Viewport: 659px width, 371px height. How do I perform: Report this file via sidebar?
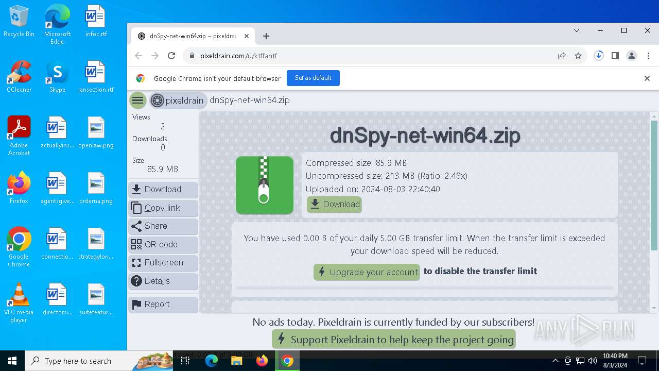tap(163, 305)
